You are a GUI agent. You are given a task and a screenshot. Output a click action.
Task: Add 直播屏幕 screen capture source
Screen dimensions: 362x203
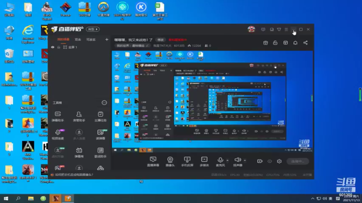(153, 161)
